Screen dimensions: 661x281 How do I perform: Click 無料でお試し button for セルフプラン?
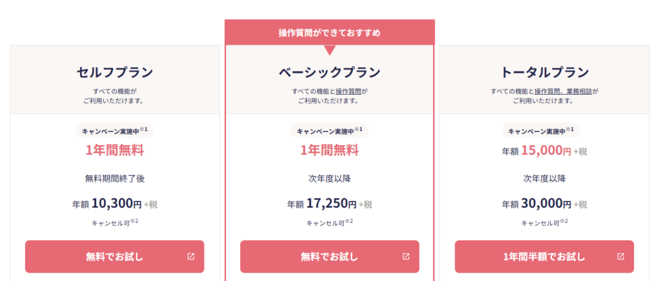point(115,257)
